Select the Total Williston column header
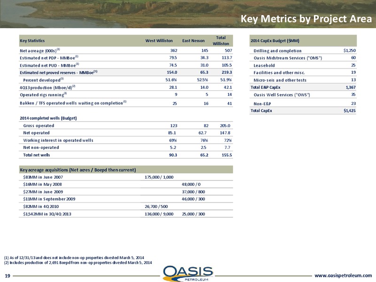This screenshot has width=376, height=282. click(x=220, y=40)
